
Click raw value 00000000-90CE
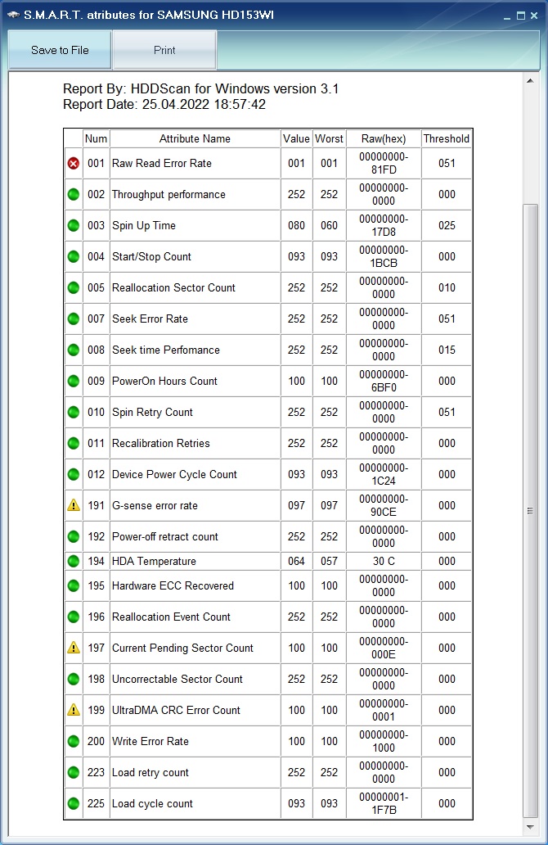point(384,505)
